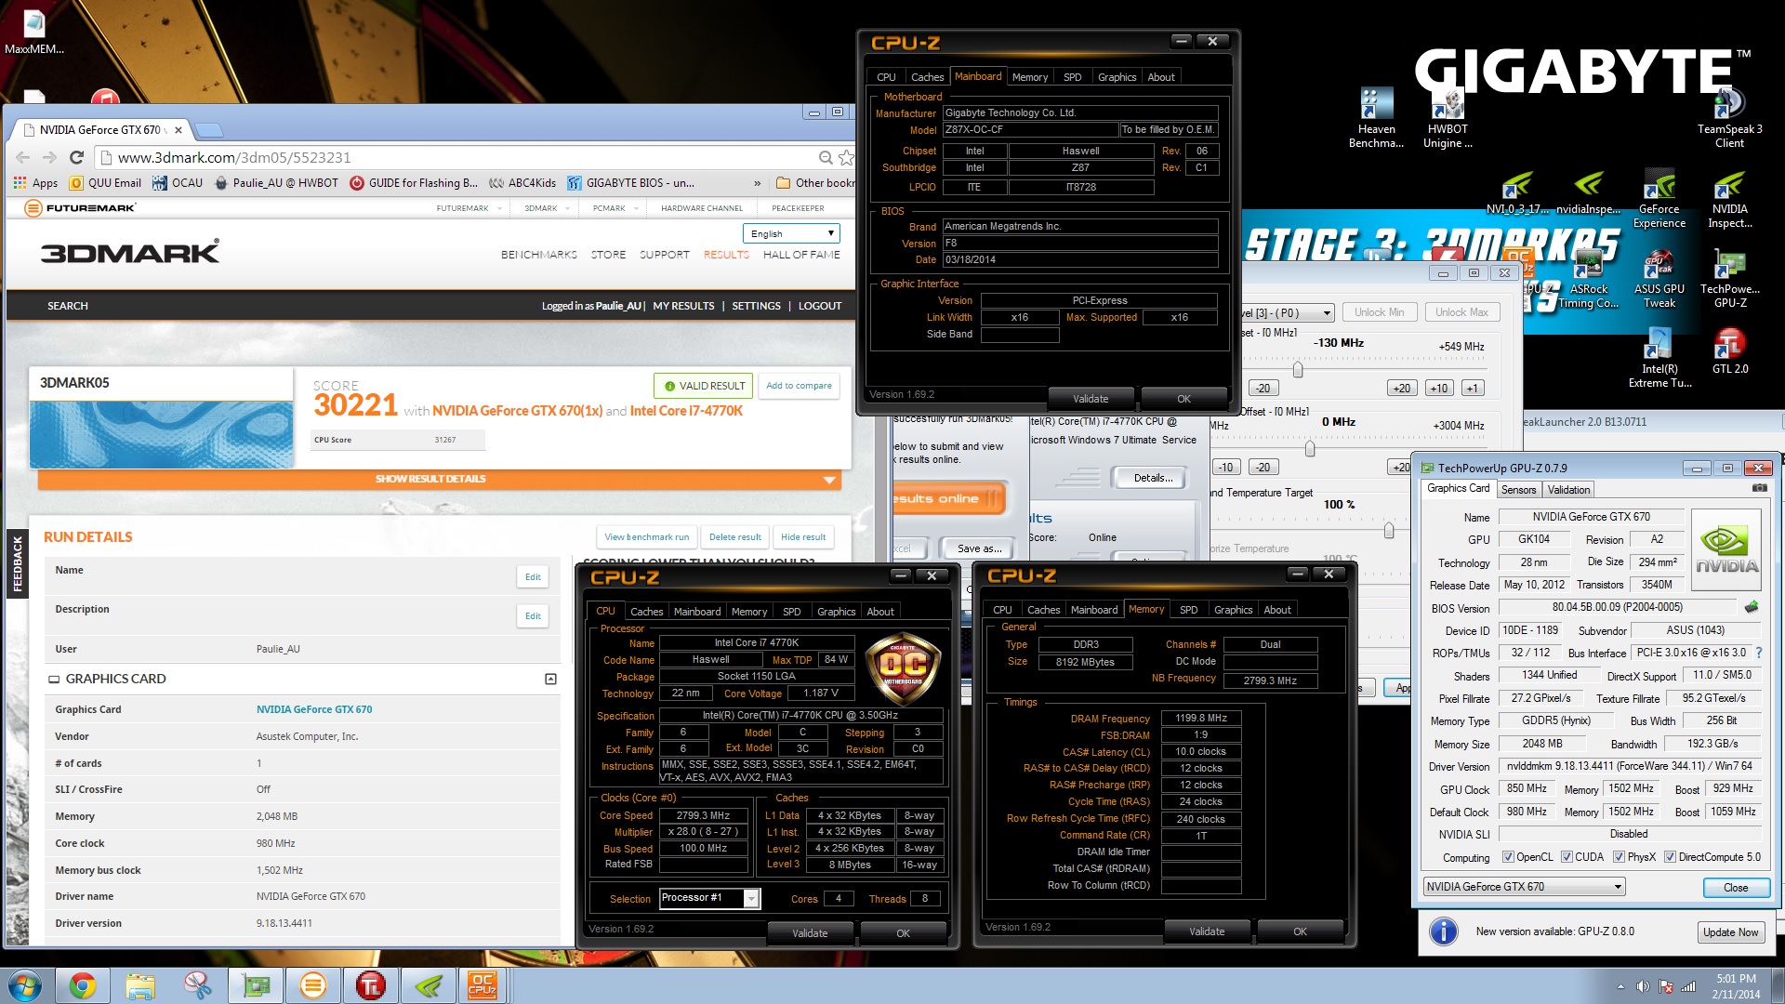Adjust GPU clock offset -130 MHz slider
This screenshot has width=1785, height=1004.
coord(1298,369)
